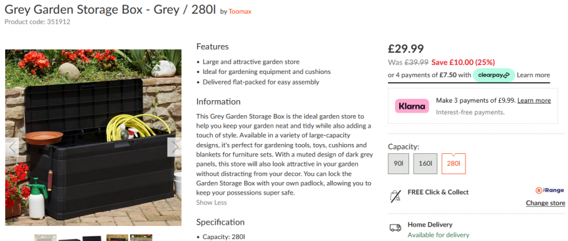The height and width of the screenshot is (241, 568).
Task: Click the Home Delivery truck icon
Action: 395,228
